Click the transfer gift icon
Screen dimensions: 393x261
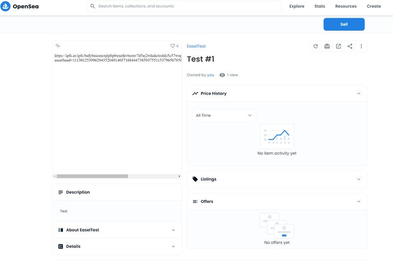(327, 46)
